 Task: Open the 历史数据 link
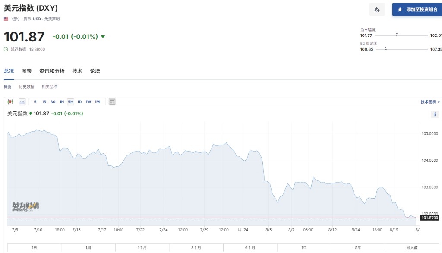[26, 87]
